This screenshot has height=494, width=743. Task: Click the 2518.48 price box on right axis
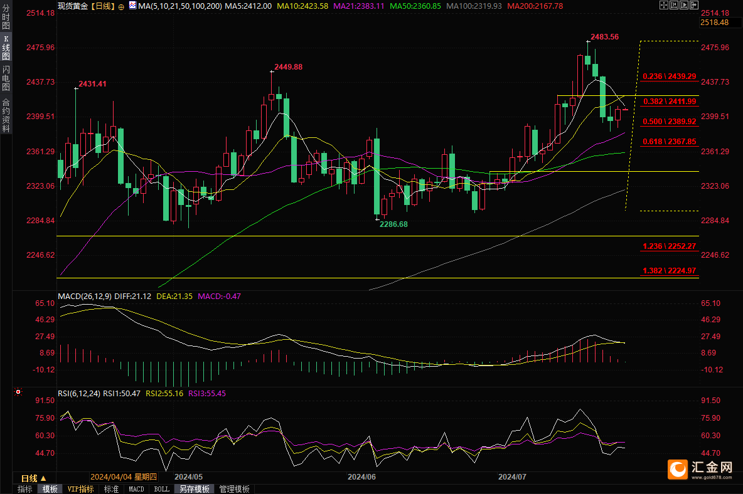tap(721, 22)
